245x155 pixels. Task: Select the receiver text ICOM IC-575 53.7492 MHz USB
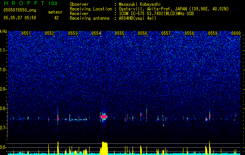tap(156, 14)
